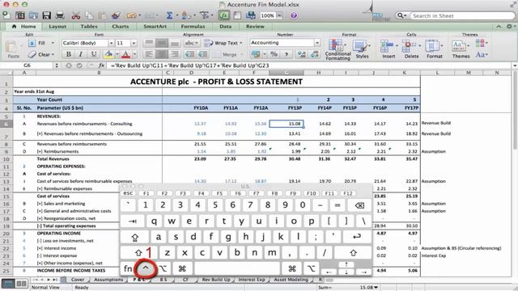The image size is (518, 291).
Task: Click the Cut scissors icon
Action: pos(75,15)
